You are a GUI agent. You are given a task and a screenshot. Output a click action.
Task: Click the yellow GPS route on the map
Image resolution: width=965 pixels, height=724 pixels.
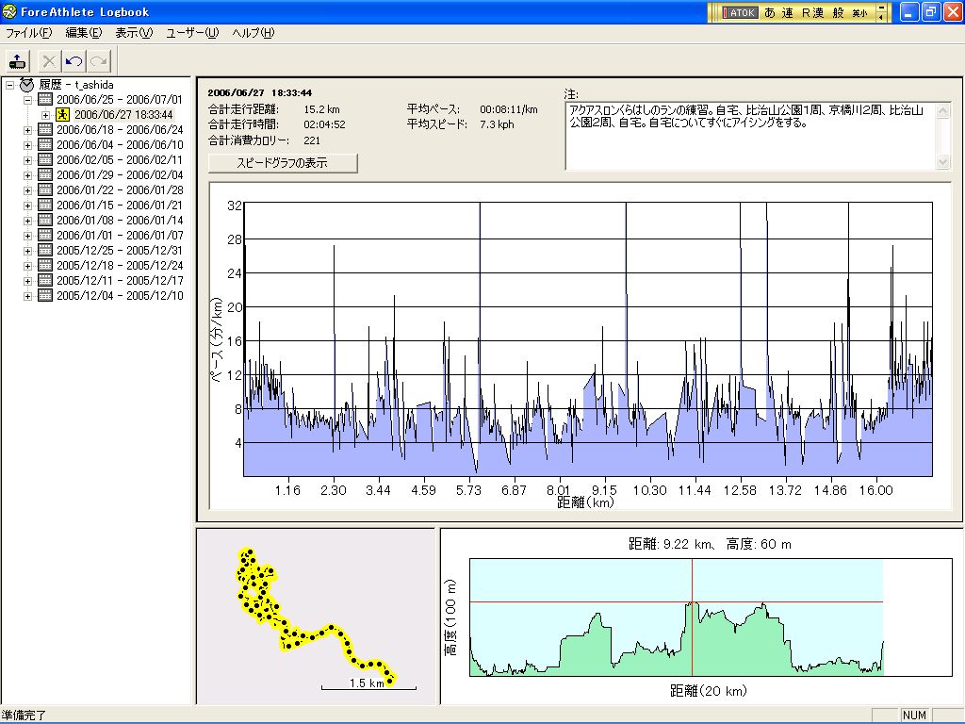329,629
